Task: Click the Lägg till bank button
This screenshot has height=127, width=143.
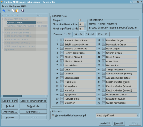Action: tap(10, 101)
